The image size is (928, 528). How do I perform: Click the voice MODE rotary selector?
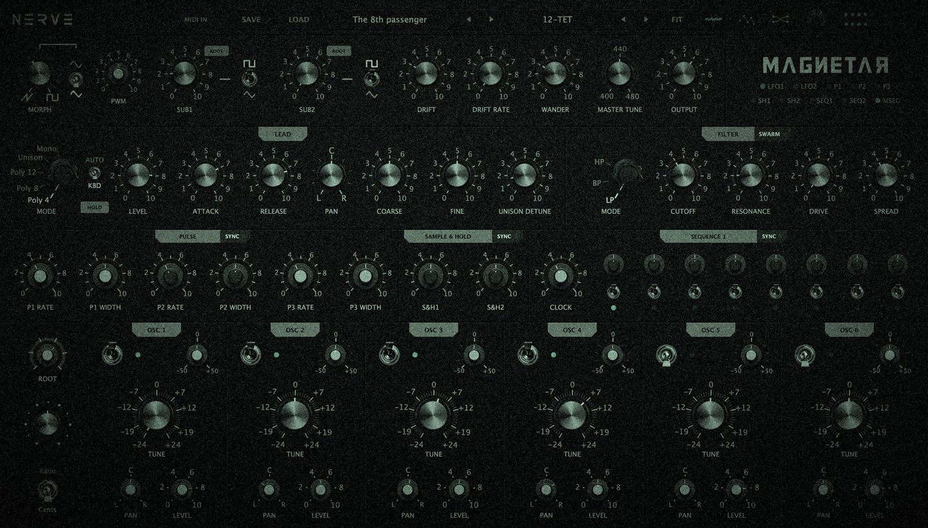tap(62, 173)
